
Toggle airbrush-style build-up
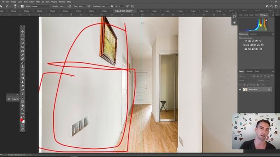coord(89,6)
